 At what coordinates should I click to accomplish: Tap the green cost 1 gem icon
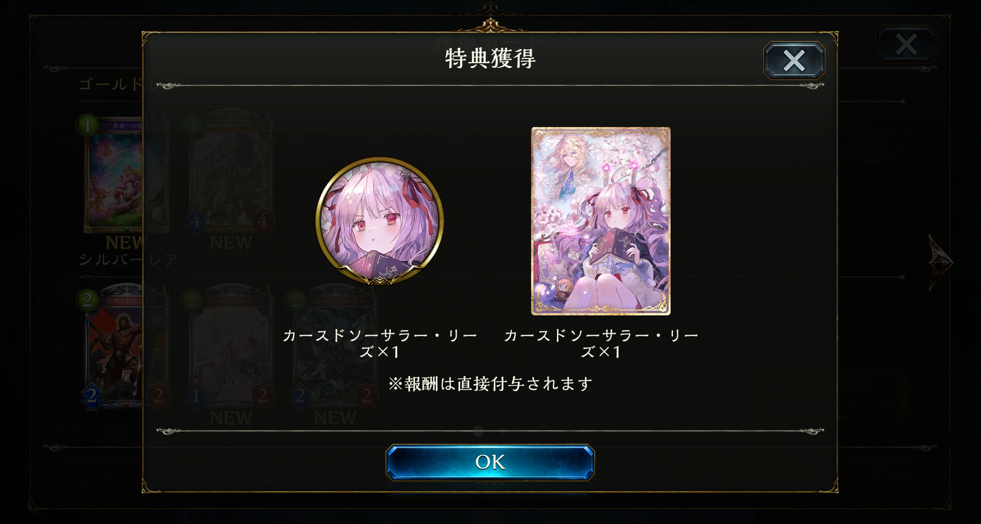point(87,125)
